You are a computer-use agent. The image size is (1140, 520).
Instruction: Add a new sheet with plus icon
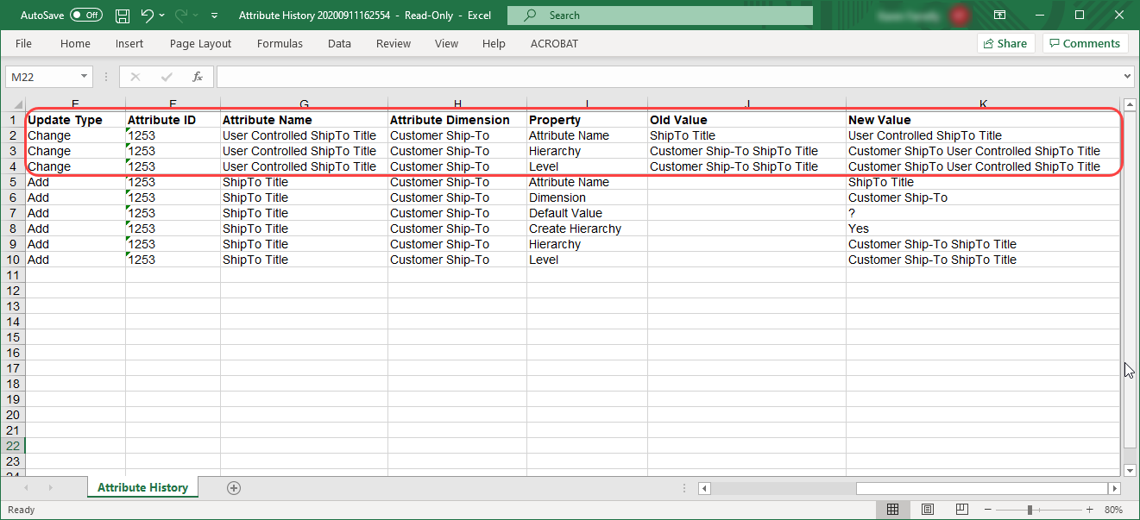[x=233, y=488]
